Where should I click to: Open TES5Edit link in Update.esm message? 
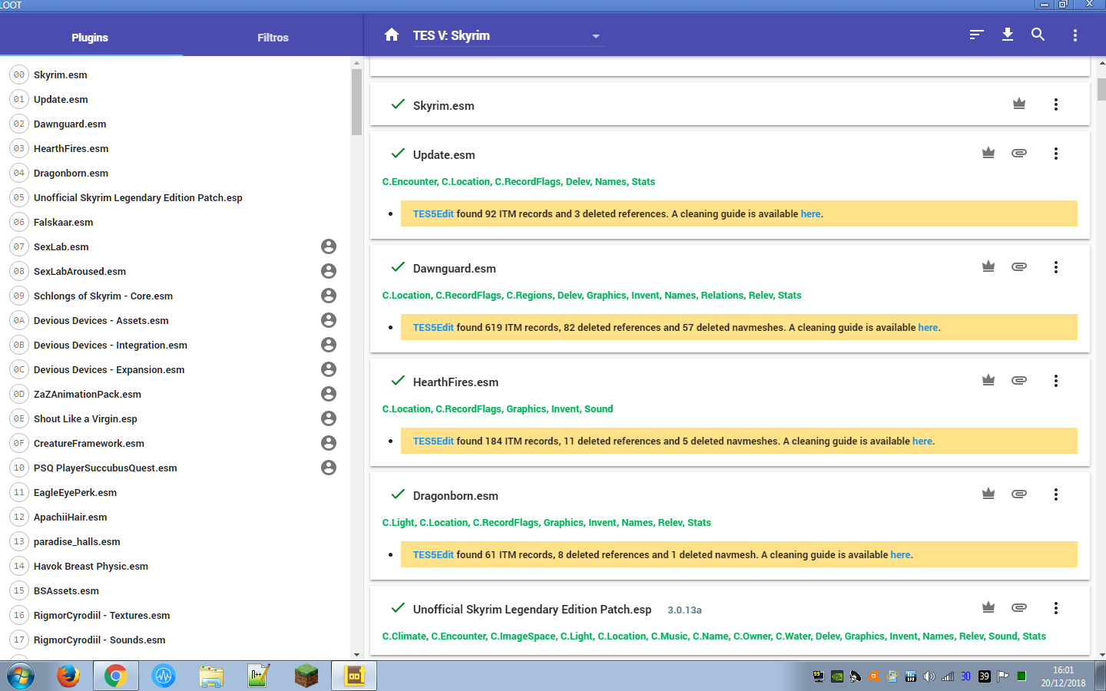(x=433, y=214)
